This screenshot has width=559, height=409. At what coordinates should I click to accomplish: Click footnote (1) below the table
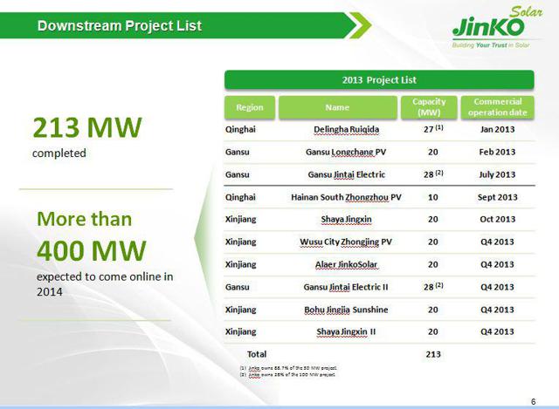click(x=288, y=368)
